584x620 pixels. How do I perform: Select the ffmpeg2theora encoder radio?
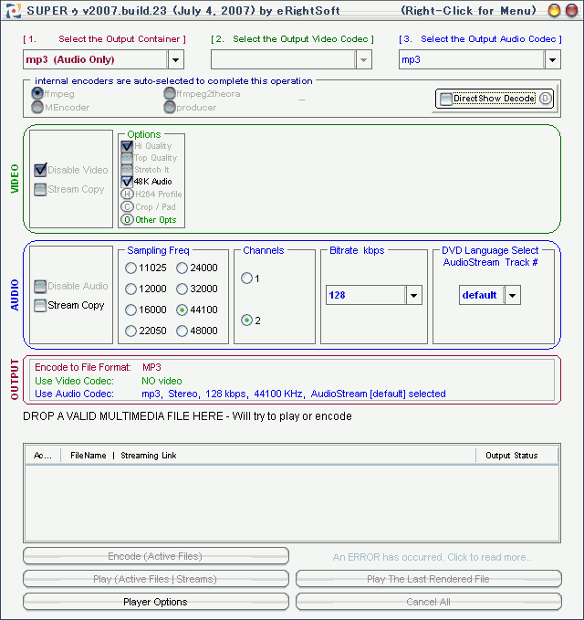170,94
